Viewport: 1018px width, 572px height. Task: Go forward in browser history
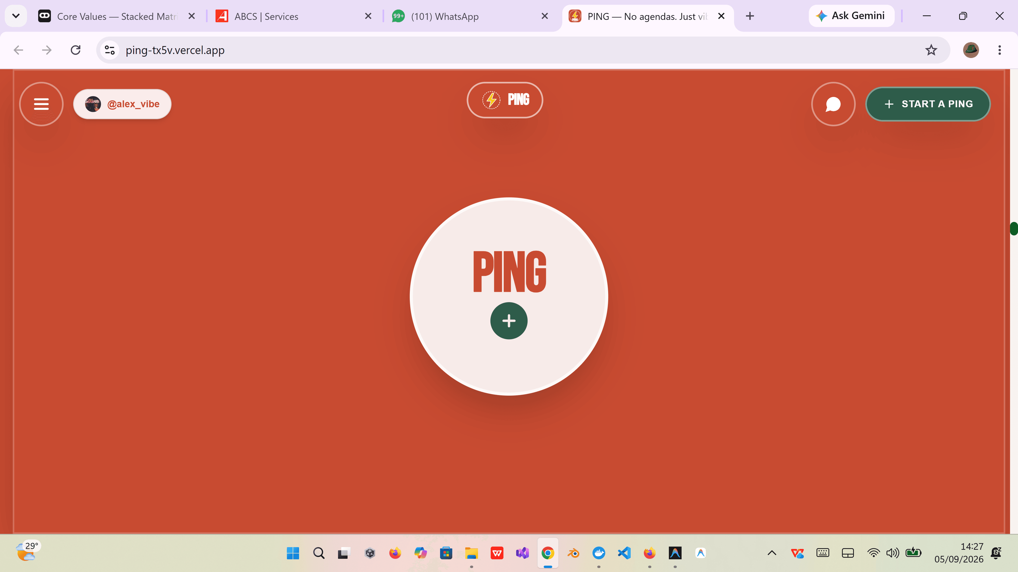tap(47, 50)
